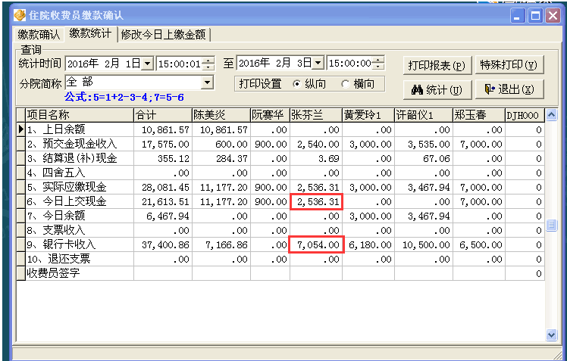Image resolution: width=567 pixels, height=361 pixels.
Task: Click 许韶仪1 value 67.06
Action: (x=424, y=158)
